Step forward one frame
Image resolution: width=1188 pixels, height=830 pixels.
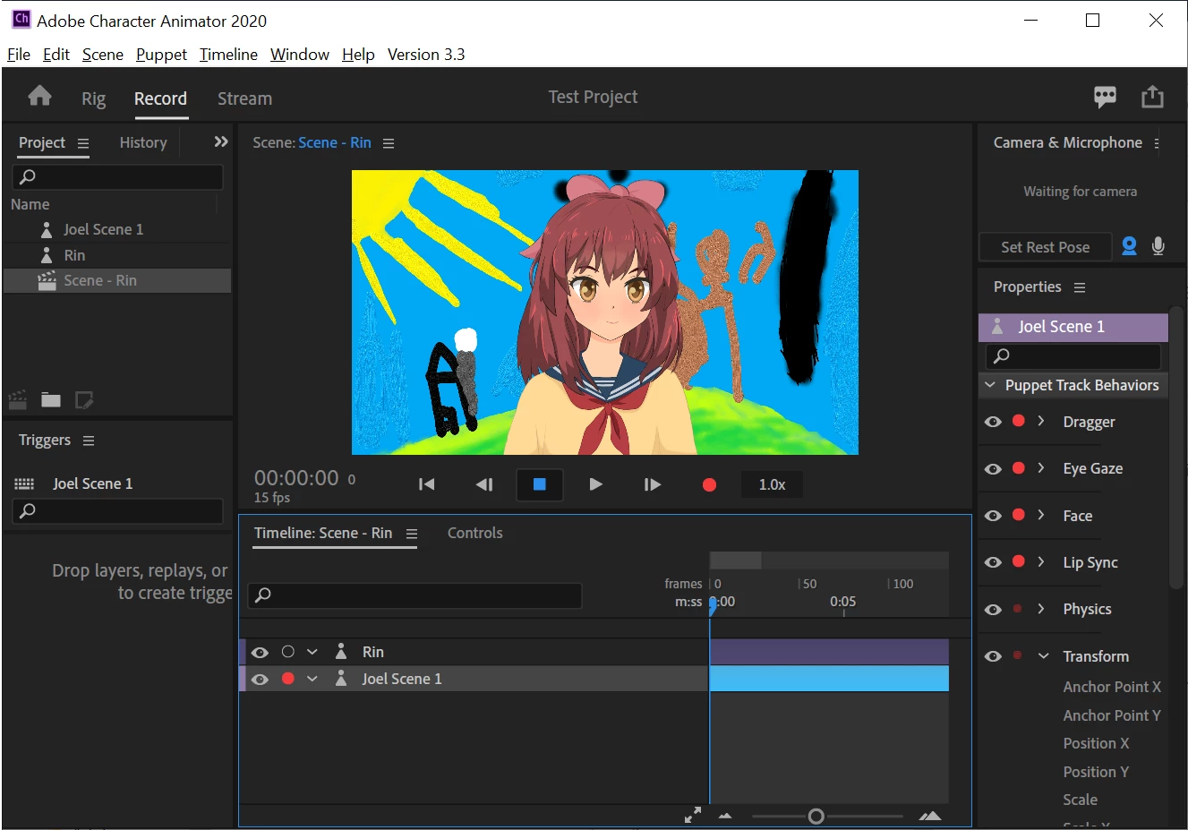click(653, 484)
